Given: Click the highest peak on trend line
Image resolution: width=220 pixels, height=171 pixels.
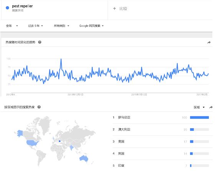Looking at the screenshot, I should point(61,59).
